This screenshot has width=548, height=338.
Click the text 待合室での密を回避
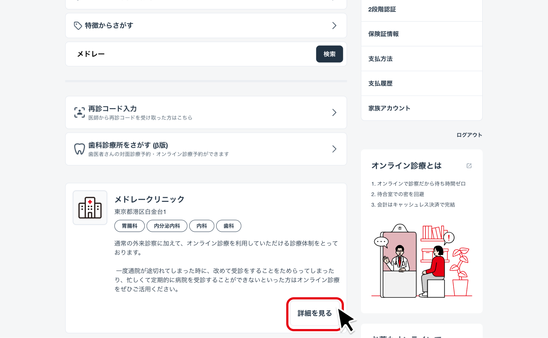pyautogui.click(x=400, y=194)
